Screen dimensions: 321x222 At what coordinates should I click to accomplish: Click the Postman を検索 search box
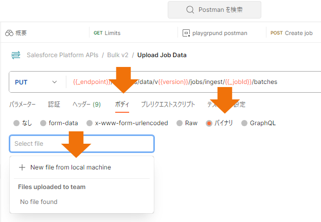tap(215, 10)
